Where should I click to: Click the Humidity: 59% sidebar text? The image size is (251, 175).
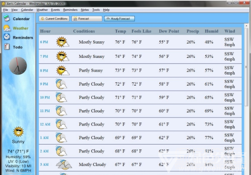click(x=18, y=157)
